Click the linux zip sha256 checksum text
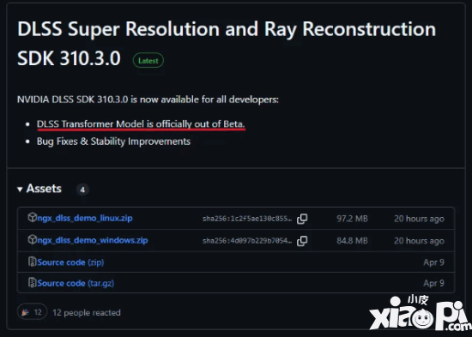The height and width of the screenshot is (337, 472). coord(247,219)
